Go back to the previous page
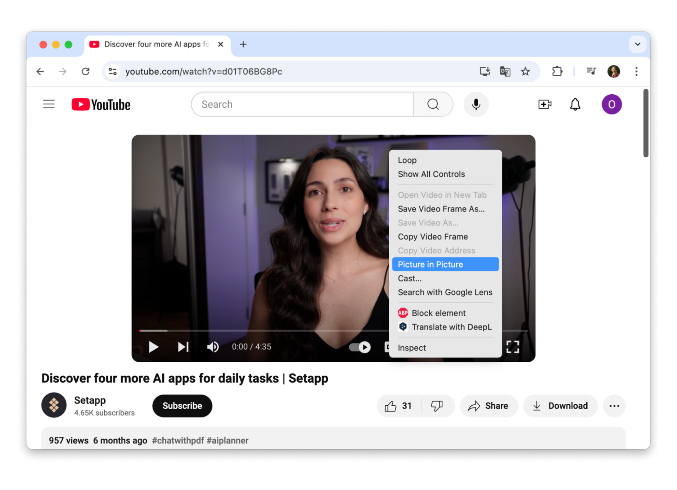The width and height of the screenshot is (677, 490). (40, 71)
